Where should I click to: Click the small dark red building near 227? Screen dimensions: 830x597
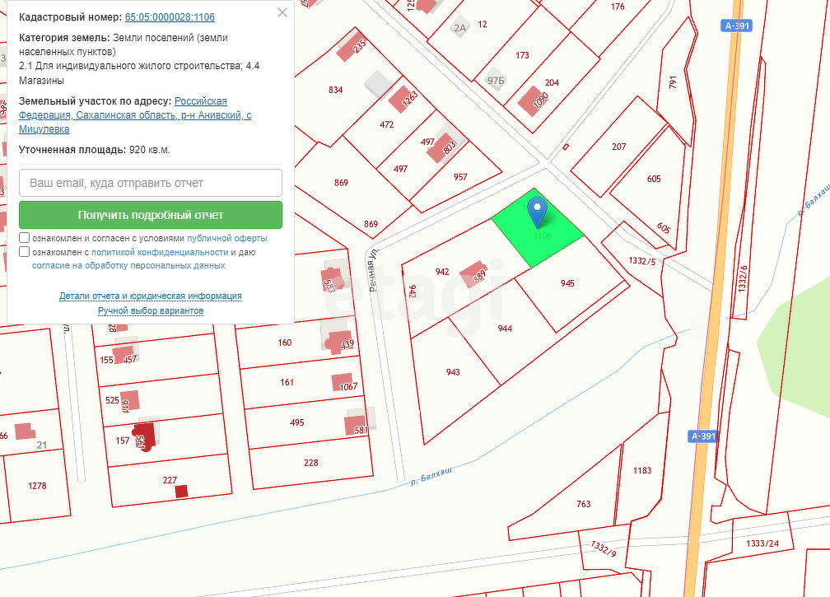(x=181, y=492)
